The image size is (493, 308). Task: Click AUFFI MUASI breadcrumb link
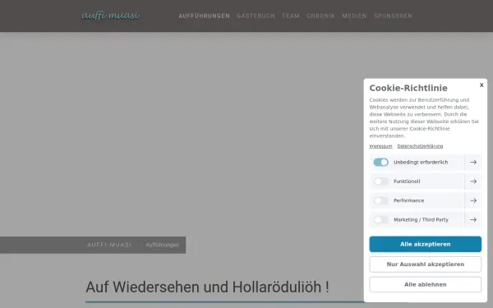[x=109, y=245]
